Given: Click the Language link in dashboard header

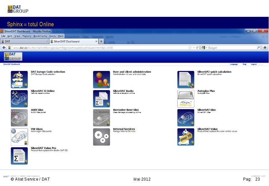Looking at the screenshot, I should 234,64.
